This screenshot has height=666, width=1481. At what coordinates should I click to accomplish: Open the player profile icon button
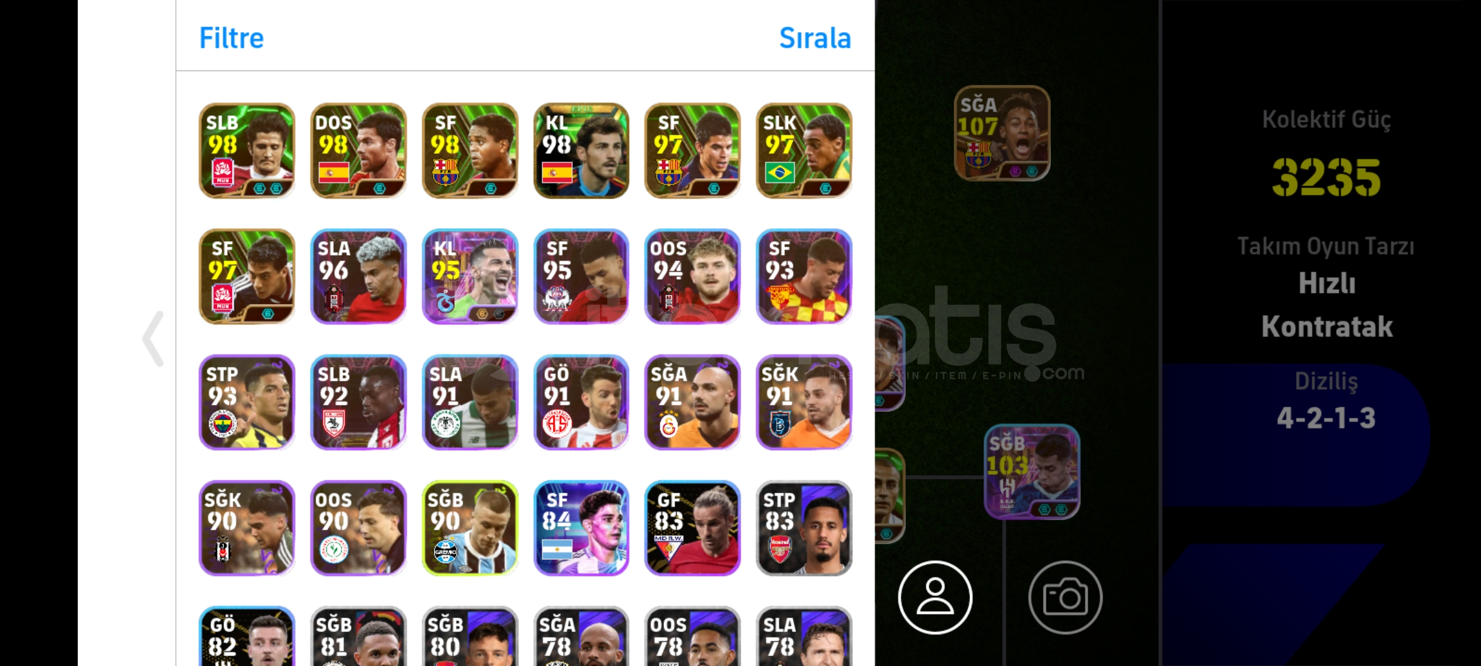click(x=935, y=597)
